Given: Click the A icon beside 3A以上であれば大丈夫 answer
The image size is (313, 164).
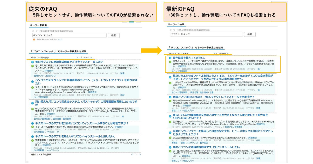Looking at the screenshot, I should click(x=170, y=137).
